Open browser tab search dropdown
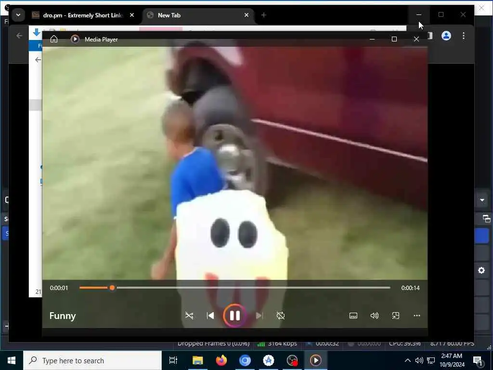 point(18,15)
